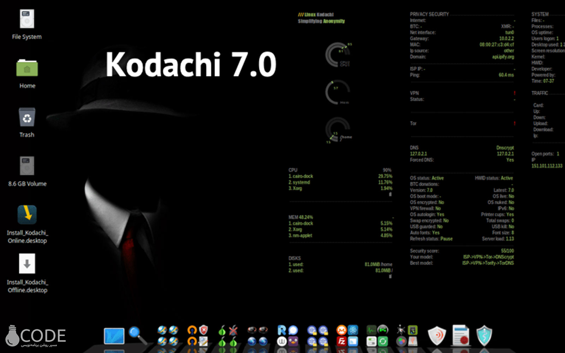Click 'ISP->VPN->Torify->TorDNS' best model value

tap(488, 263)
